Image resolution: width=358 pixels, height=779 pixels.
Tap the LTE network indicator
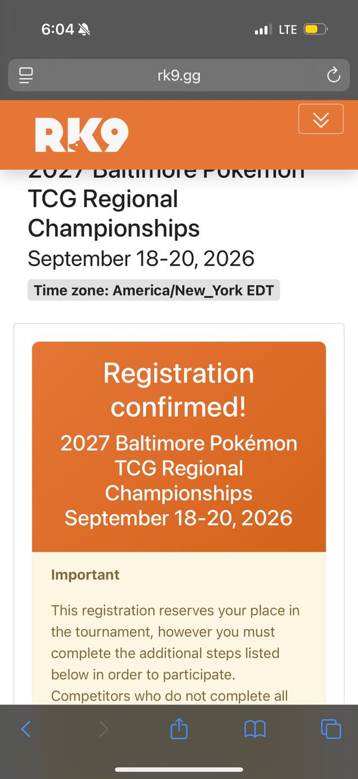tap(287, 29)
